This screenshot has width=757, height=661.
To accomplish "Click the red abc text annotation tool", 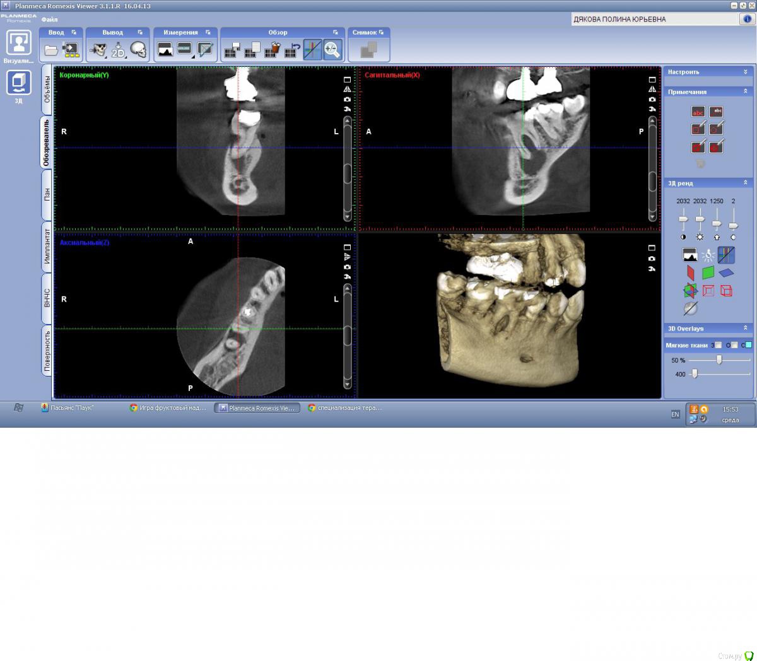I will tap(698, 112).
